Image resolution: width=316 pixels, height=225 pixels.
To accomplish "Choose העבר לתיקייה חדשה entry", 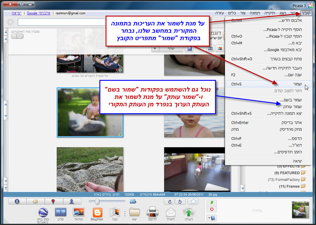I will [269, 68].
